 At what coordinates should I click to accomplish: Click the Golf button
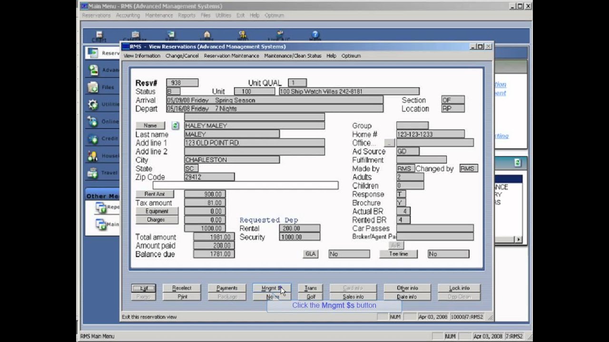pos(311,296)
